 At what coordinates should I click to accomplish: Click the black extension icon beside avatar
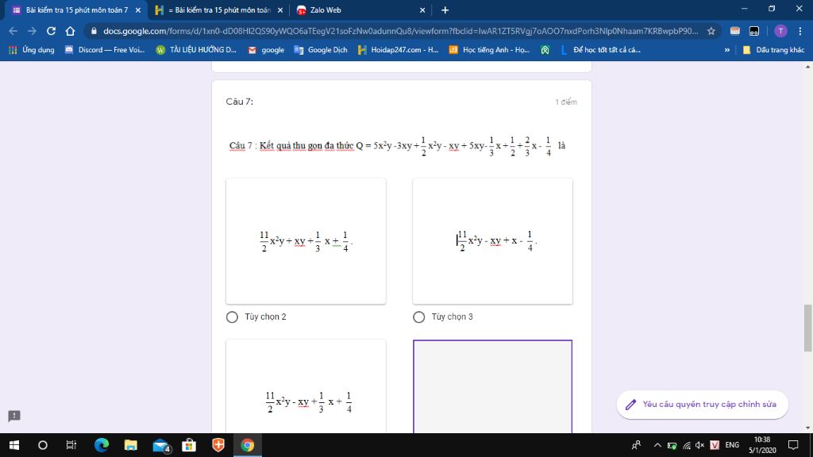point(754,31)
